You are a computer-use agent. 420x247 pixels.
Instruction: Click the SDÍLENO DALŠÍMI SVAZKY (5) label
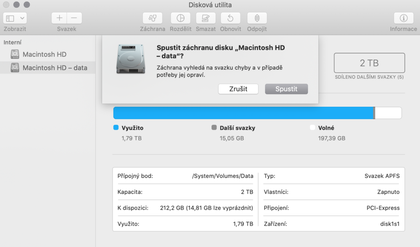coord(369,77)
